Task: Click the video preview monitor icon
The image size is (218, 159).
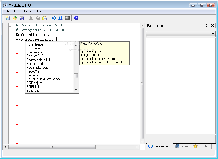Action: [67, 18]
